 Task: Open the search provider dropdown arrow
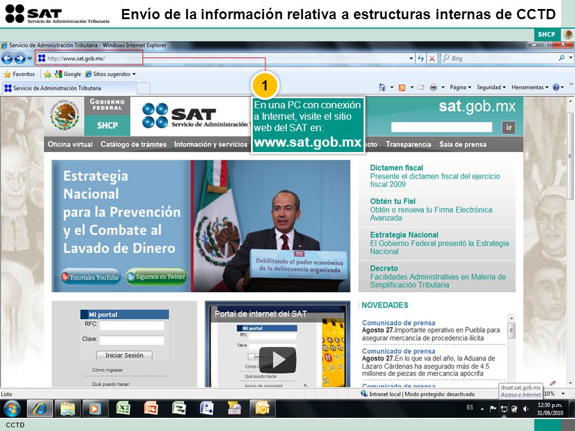tap(571, 58)
